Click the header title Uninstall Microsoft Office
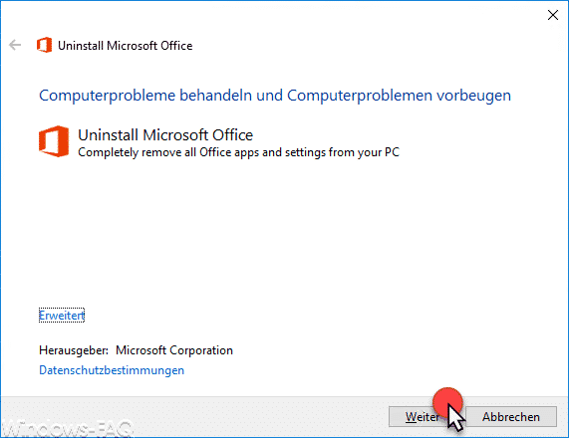The width and height of the screenshot is (569, 438). click(126, 46)
